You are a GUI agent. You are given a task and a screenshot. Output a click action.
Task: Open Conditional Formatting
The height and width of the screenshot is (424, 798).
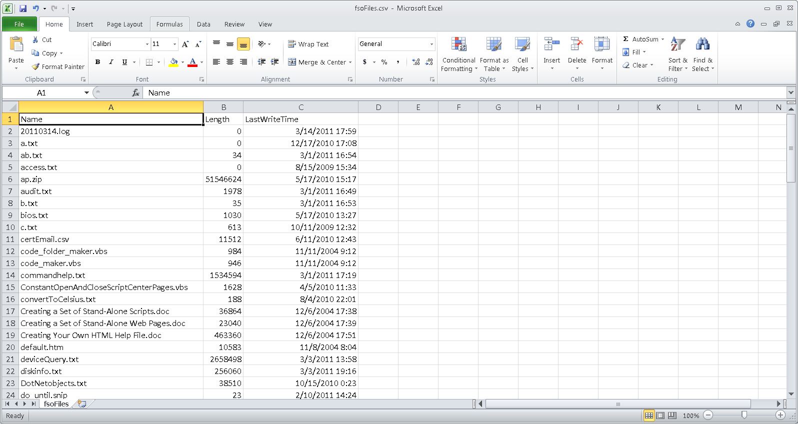click(458, 54)
